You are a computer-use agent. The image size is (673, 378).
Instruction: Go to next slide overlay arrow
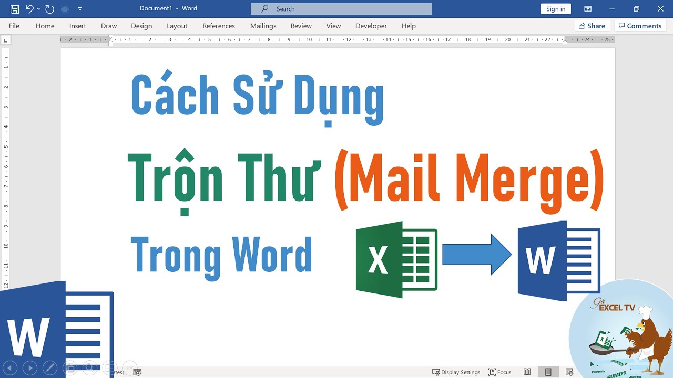tap(30, 368)
